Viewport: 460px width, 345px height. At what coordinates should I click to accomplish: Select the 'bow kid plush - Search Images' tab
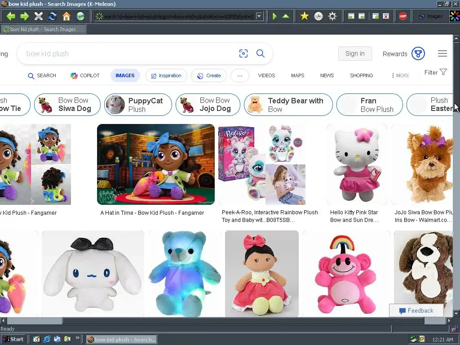click(43, 29)
